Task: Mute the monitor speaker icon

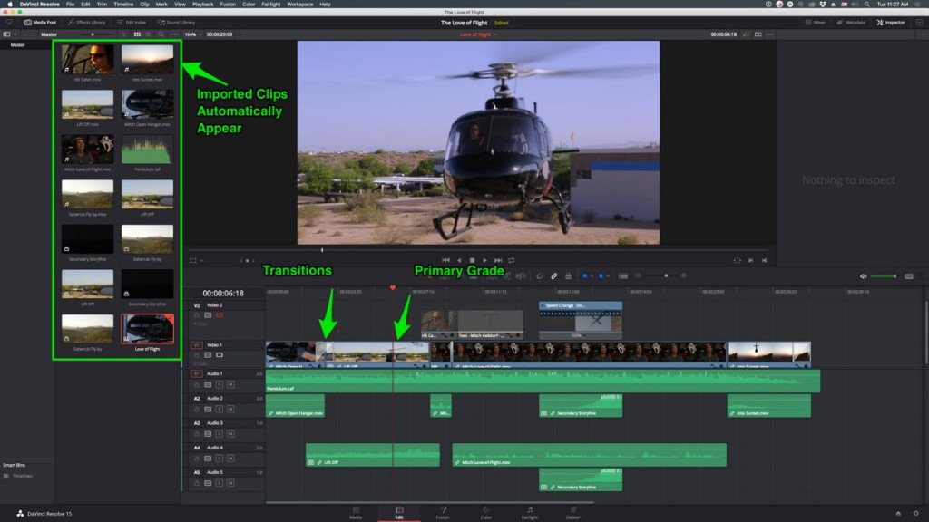Action: 864,276
